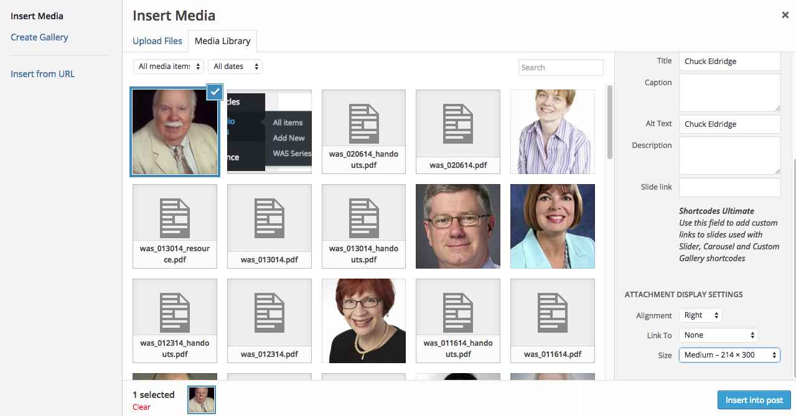This screenshot has width=796, height=416.
Task: Edit the Alt Text field
Action: pyautogui.click(x=729, y=124)
